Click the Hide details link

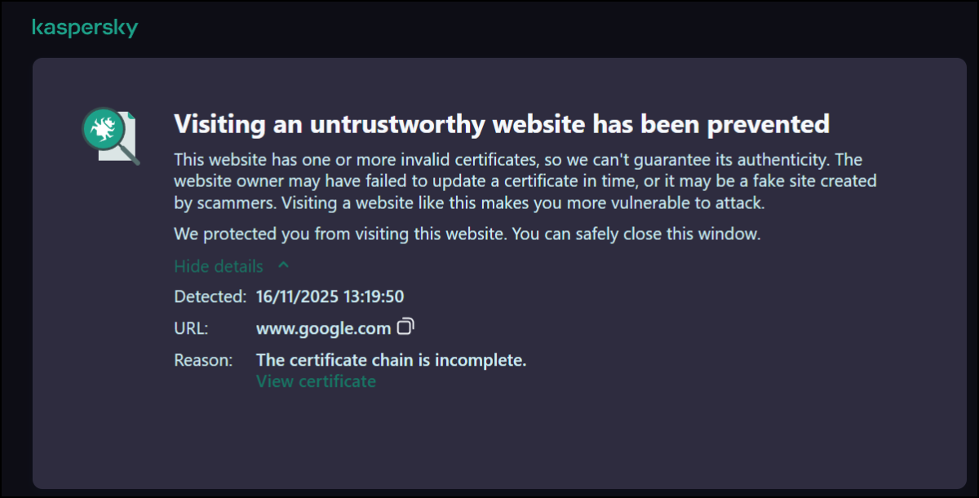coord(219,266)
